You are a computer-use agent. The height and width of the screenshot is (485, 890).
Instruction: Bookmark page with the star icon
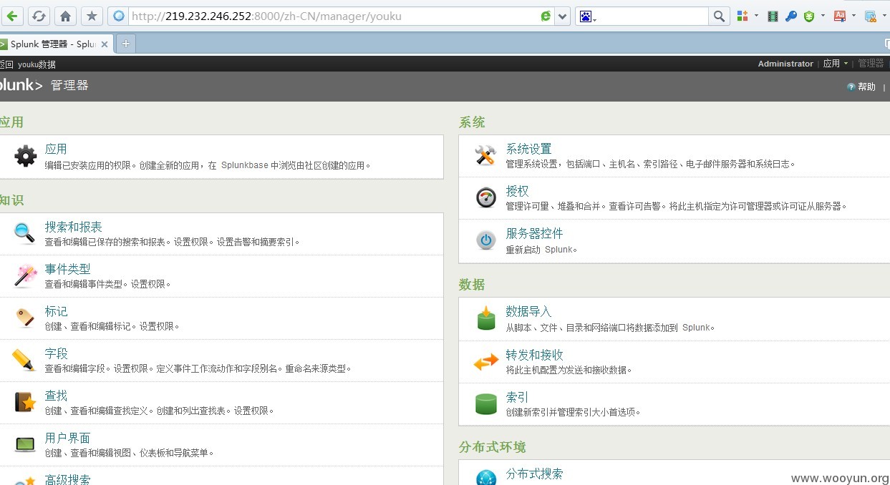point(91,16)
